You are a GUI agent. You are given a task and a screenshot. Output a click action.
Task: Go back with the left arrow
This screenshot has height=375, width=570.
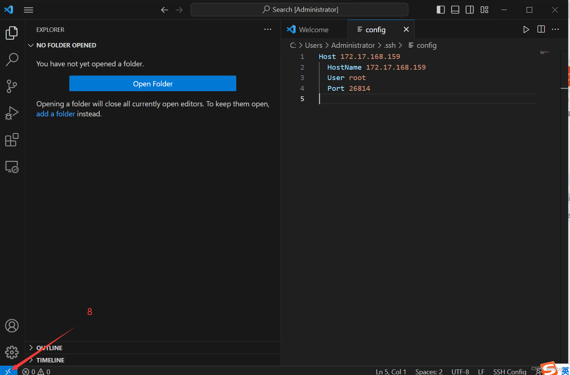(165, 10)
